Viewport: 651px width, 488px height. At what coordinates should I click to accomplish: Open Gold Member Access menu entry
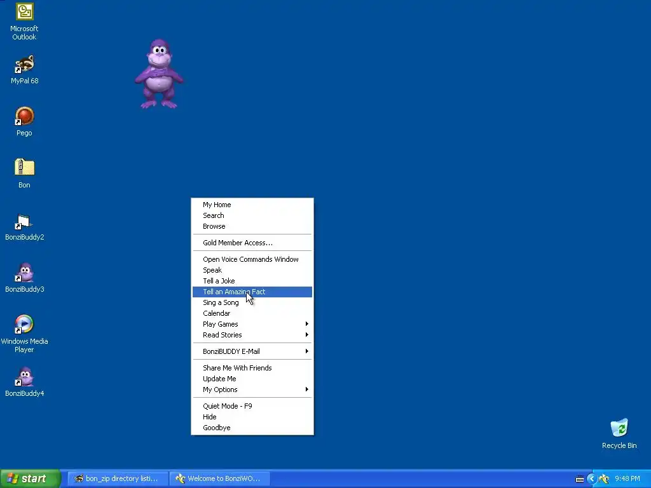252,243
